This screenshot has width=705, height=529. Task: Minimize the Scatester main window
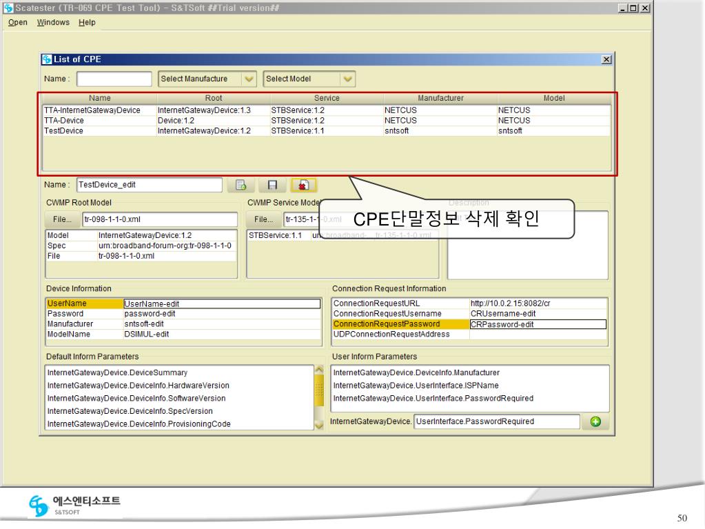click(623, 8)
